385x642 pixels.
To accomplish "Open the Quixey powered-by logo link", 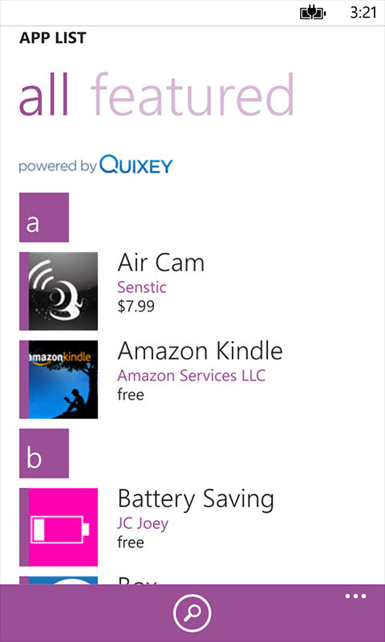I will (x=95, y=165).
